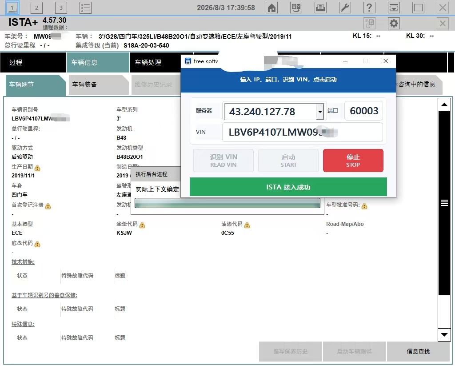Open the vehicle connection manager icon
Image resolution: width=455 pixels, height=366 pixels.
[x=296, y=8]
